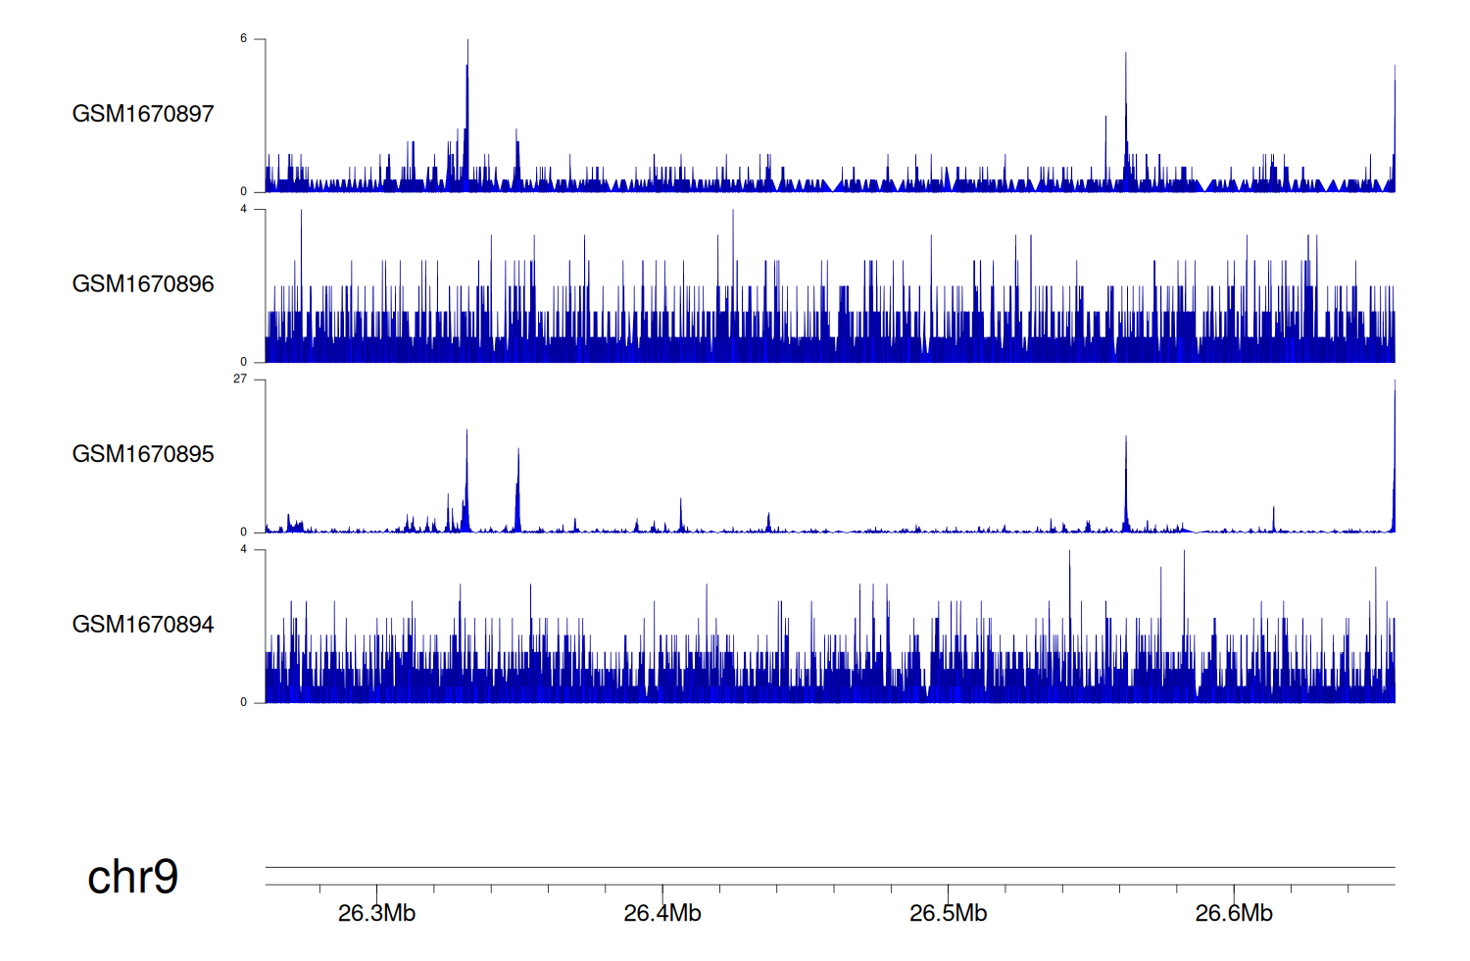Viewport: 1470px width, 961px height.
Task: Click y-axis maximum value 6 on GSM1670897
Action: (x=244, y=39)
